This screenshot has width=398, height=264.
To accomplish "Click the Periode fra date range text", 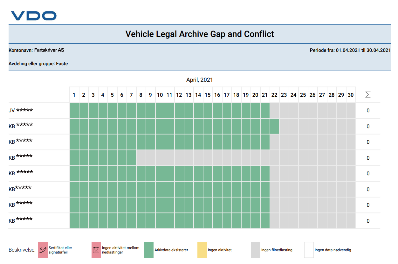I will [350, 50].
